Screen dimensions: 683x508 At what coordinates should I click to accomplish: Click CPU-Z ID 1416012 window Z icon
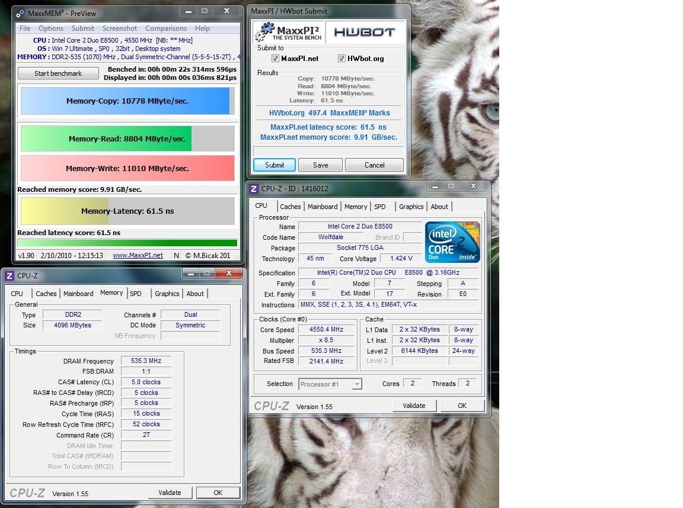click(254, 189)
